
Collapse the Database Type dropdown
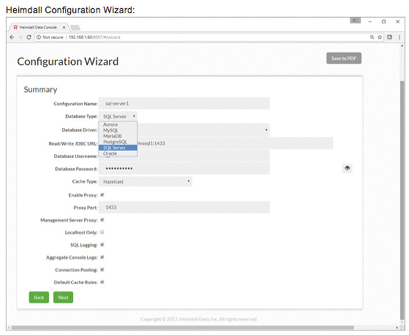pyautogui.click(x=118, y=116)
